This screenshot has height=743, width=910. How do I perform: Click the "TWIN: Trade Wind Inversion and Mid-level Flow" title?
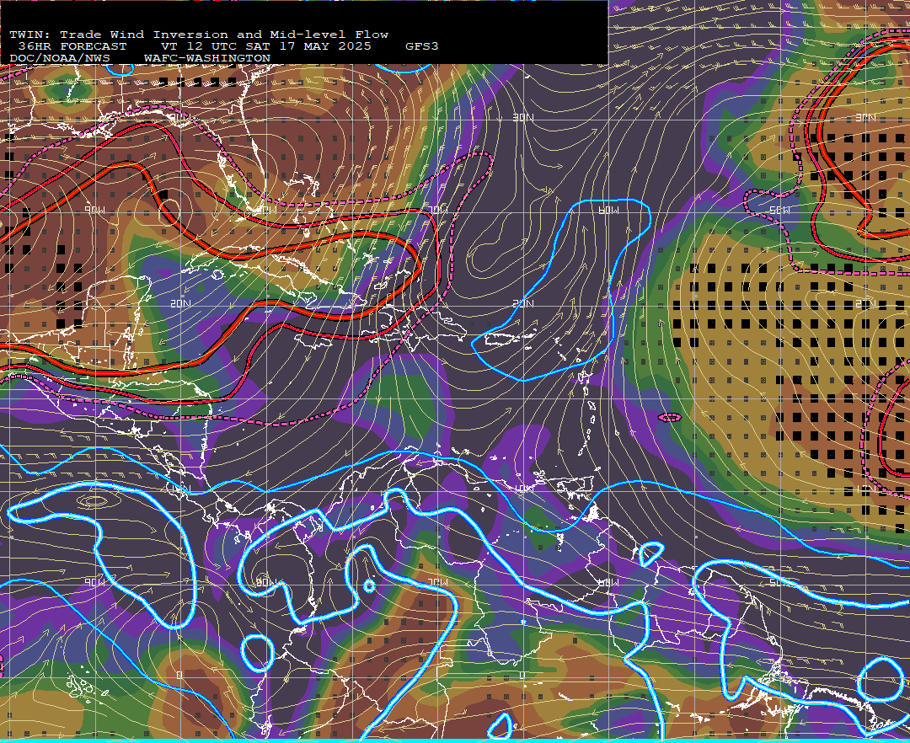[x=199, y=35]
